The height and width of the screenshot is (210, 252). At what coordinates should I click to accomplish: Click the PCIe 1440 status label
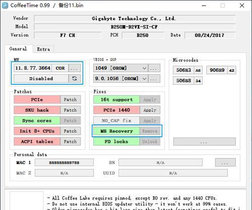pos(116,110)
